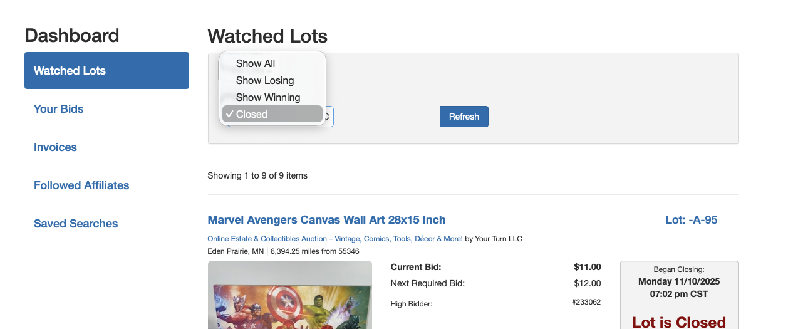793x329 pixels.
Task: Go to Your Bids in the sidebar
Action: click(x=59, y=109)
